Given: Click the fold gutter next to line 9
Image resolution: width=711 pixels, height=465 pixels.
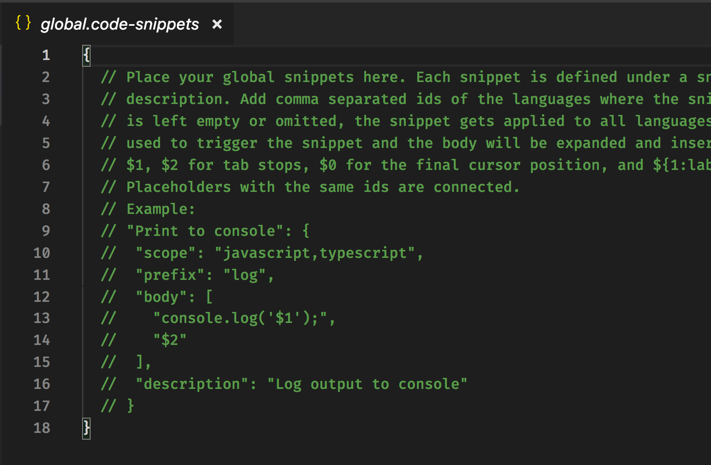Looking at the screenshot, I should pyautogui.click(x=68, y=231).
